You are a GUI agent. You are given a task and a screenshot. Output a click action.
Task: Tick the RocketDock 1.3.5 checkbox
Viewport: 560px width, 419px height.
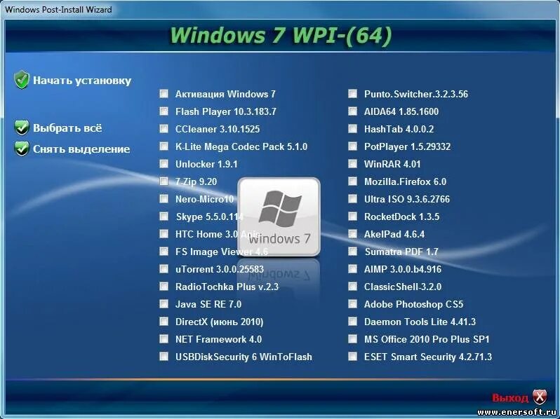tap(352, 217)
